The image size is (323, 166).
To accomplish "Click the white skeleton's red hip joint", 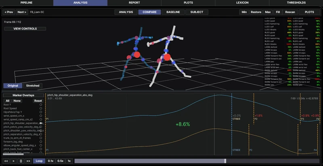I will coord(167,57).
